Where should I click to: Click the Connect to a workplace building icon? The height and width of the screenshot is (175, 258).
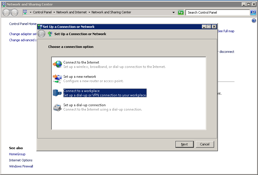click(x=58, y=93)
